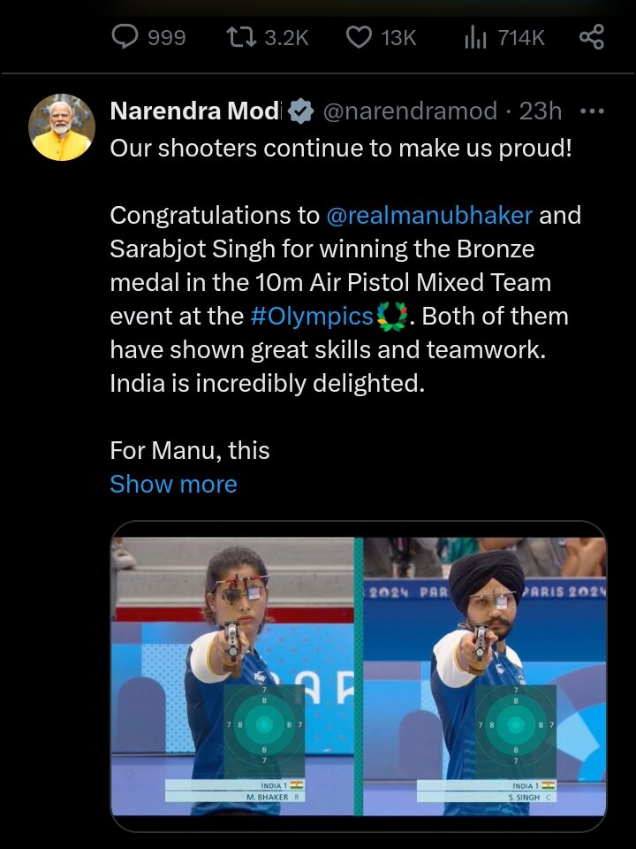Viewport: 636px width, 849px height.
Task: Like the post with the heart icon
Action: (x=359, y=37)
